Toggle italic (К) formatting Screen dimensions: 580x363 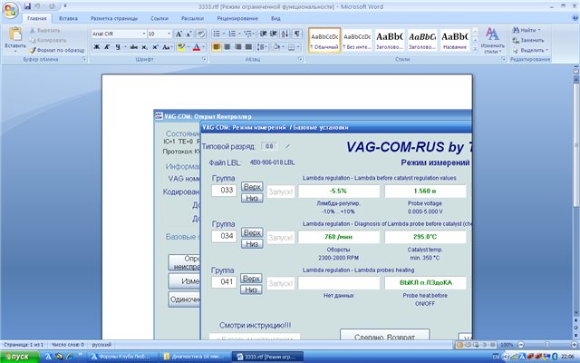pyautogui.click(x=107, y=47)
